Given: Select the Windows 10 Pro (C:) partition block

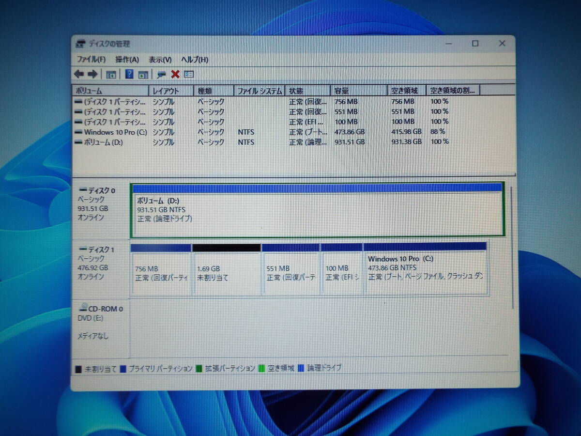Looking at the screenshot, I should pyautogui.click(x=425, y=269).
